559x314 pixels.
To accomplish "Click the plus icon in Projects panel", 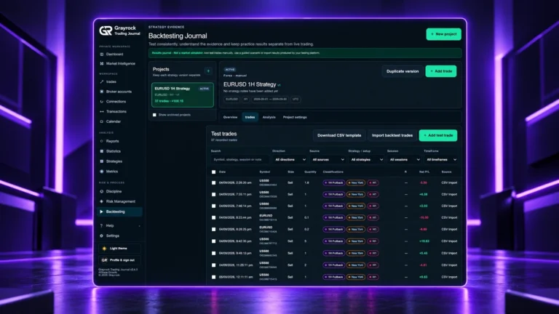I will (208, 71).
